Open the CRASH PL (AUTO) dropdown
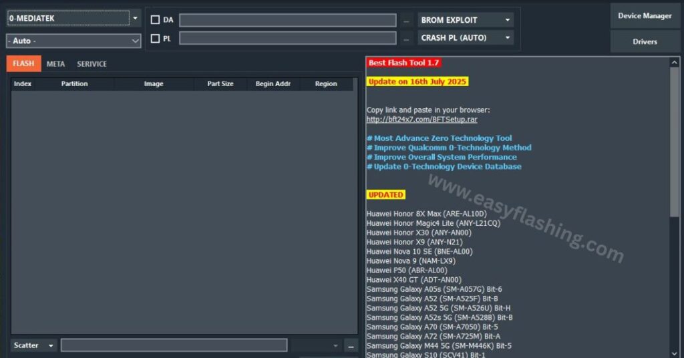Image resolution: width=684 pixels, height=358 pixels. pos(466,38)
